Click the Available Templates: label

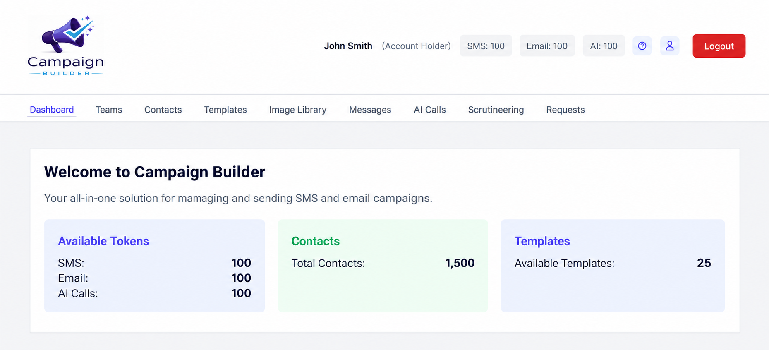click(x=564, y=263)
